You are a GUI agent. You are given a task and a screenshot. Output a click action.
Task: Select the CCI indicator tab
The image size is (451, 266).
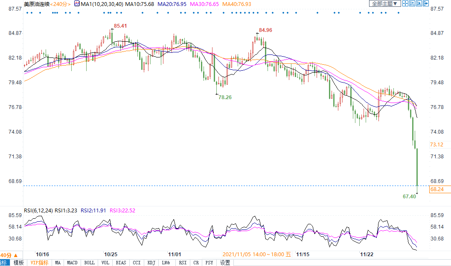click(x=137, y=263)
